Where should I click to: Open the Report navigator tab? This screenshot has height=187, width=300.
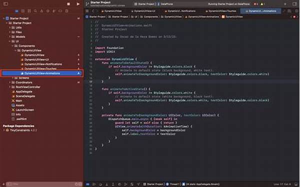point(66,11)
